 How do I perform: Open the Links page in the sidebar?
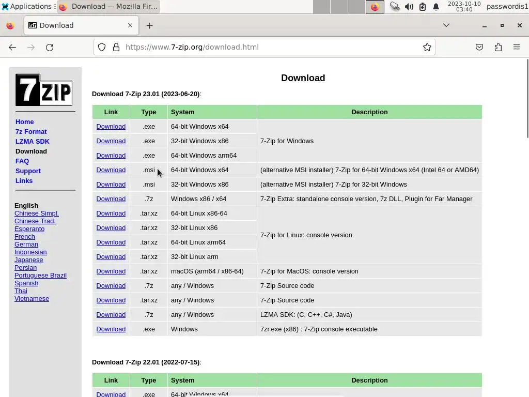(x=24, y=180)
